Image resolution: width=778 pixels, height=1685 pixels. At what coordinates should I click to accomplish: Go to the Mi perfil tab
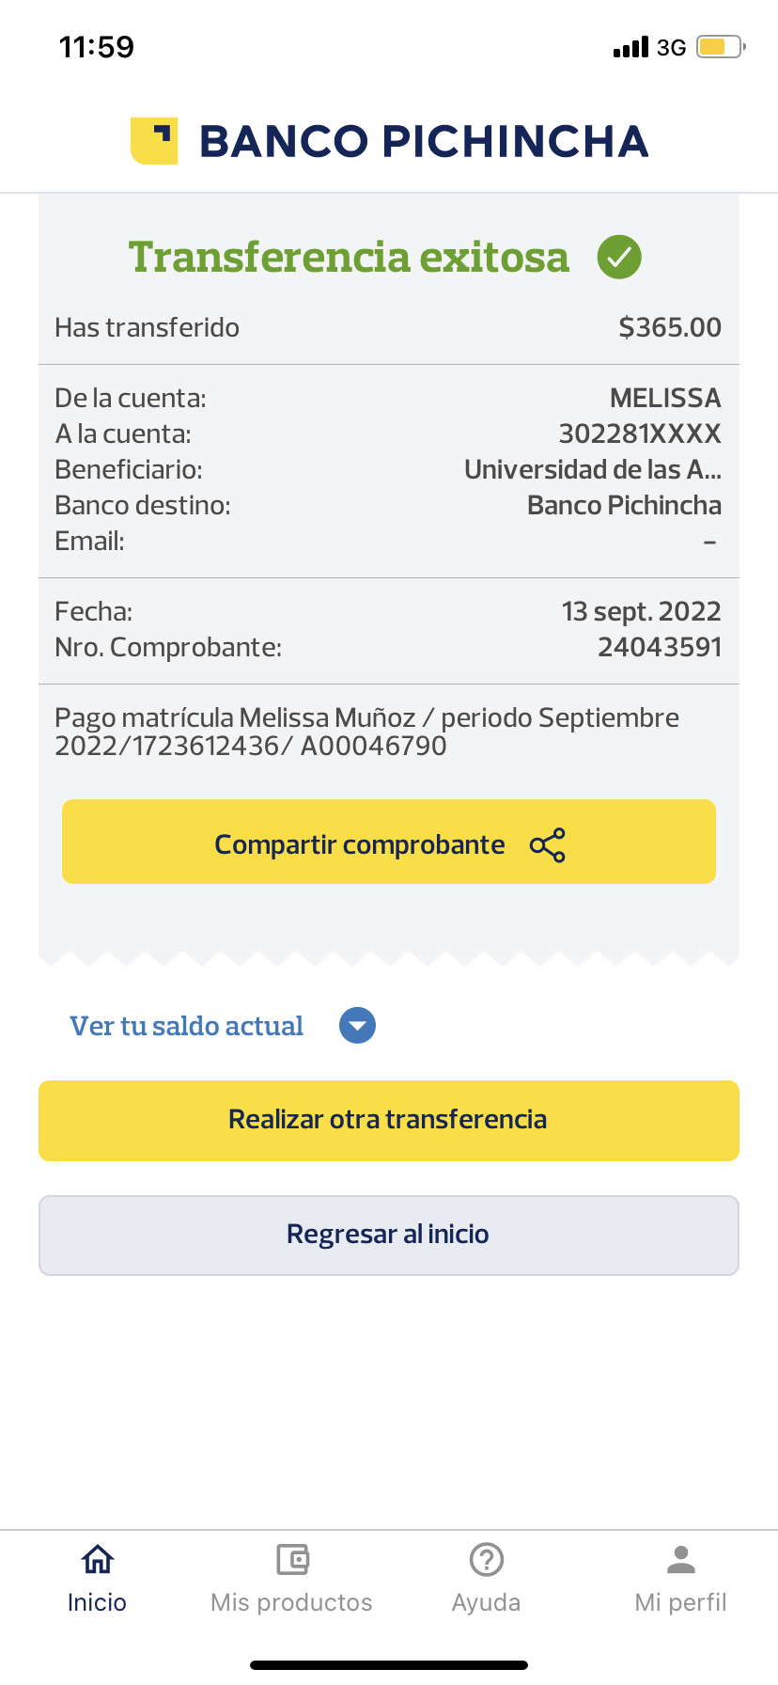[x=681, y=1601]
